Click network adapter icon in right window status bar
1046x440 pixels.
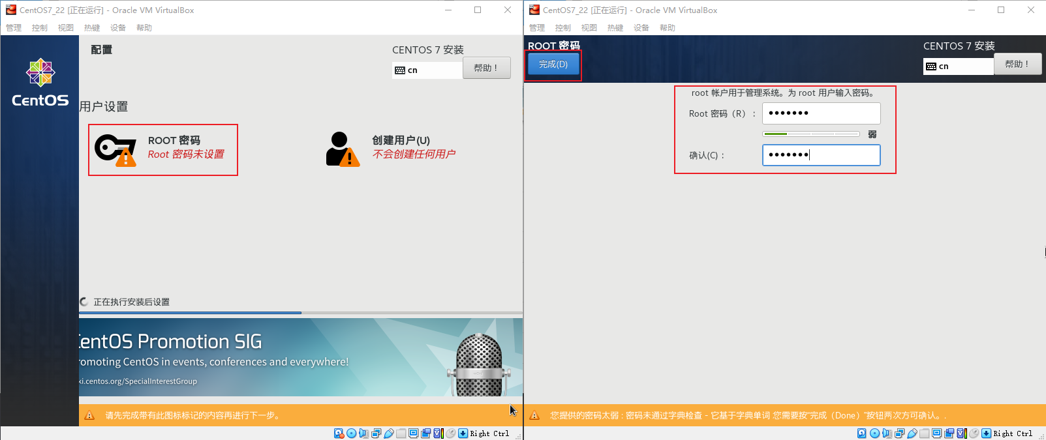click(900, 433)
